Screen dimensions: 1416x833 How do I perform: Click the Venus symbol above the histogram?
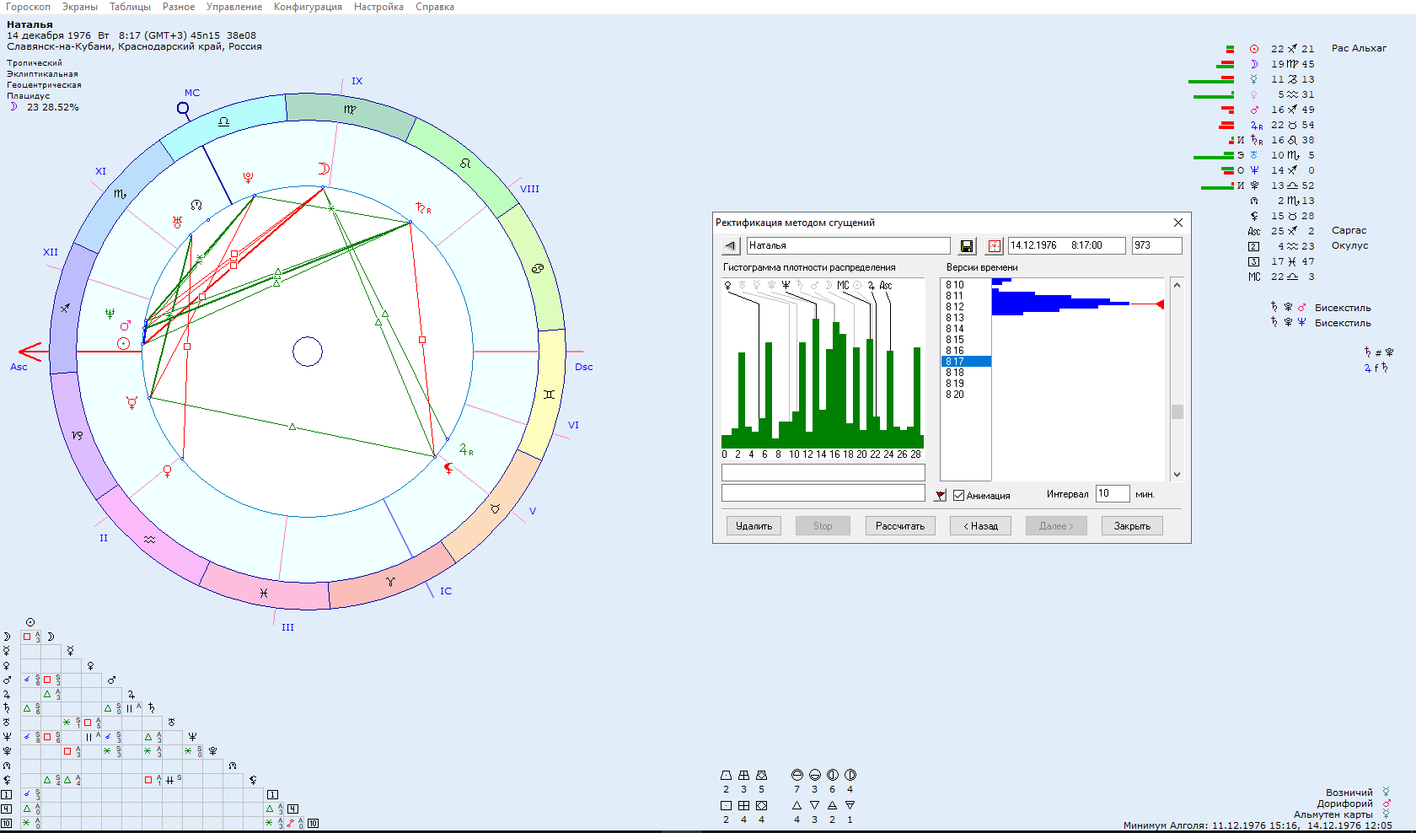pos(728,286)
